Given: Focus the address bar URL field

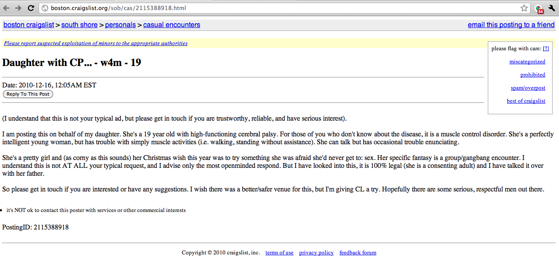Looking at the screenshot, I should click(x=280, y=8).
